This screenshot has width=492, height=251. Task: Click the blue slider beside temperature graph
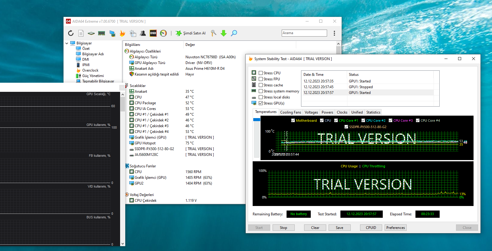257,120
